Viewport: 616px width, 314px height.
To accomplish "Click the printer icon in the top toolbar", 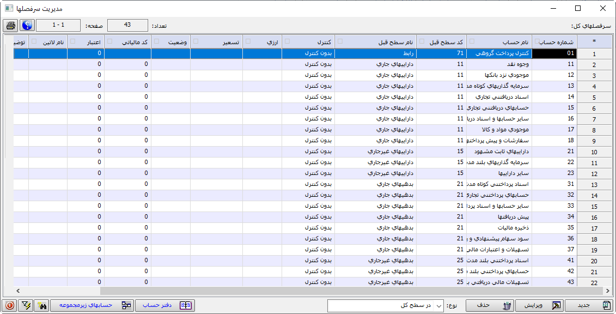I will click(10, 26).
